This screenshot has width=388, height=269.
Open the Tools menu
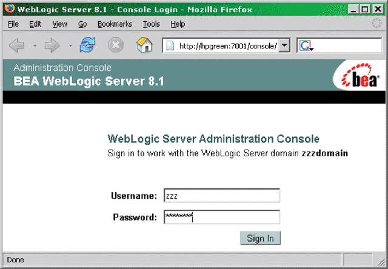[151, 24]
